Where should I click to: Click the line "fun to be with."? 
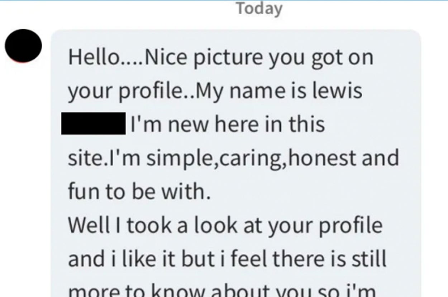(x=139, y=191)
